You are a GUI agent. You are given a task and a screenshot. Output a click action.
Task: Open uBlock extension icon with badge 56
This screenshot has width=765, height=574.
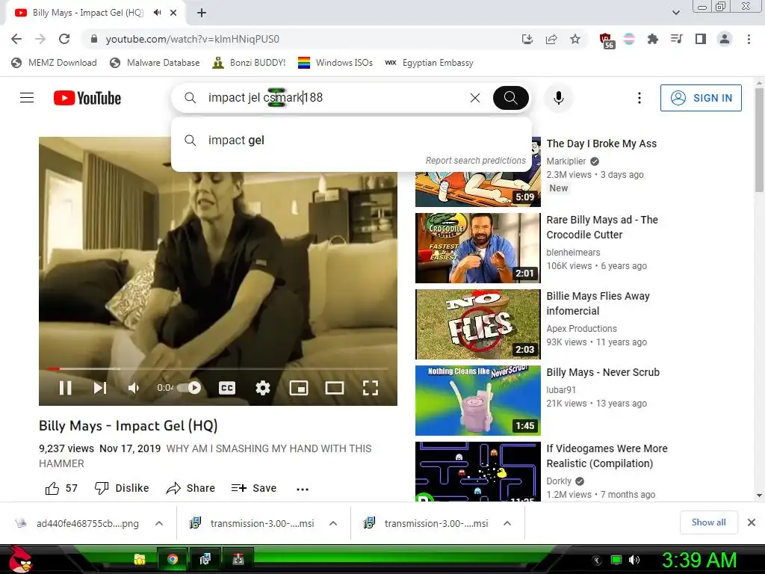[x=606, y=40]
